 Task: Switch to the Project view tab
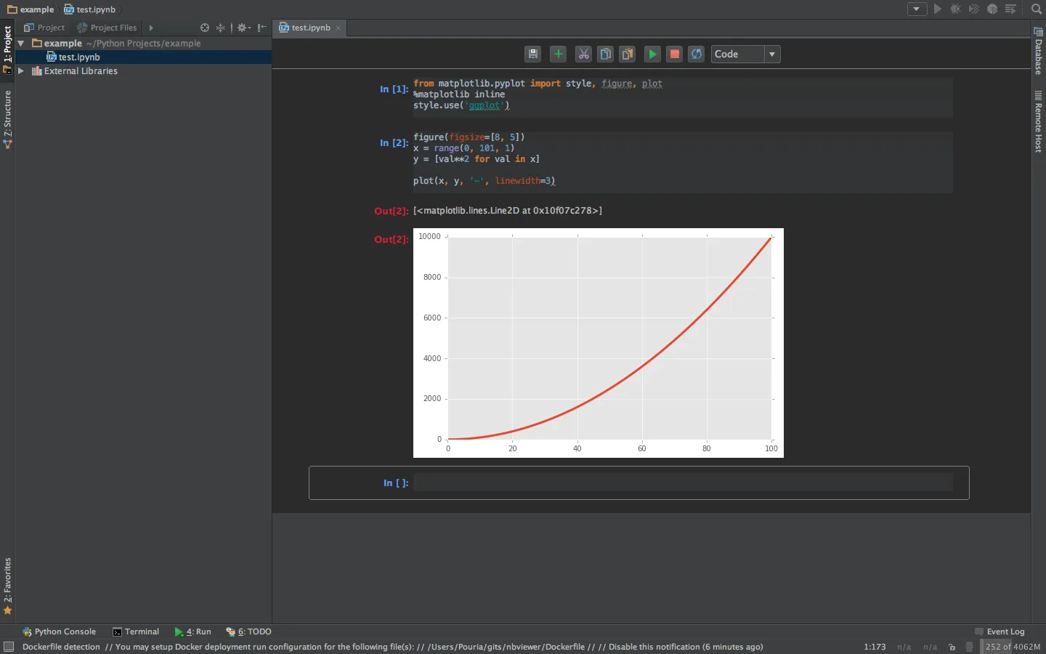point(44,28)
